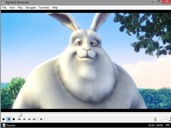171x128 pixels.
Task: Click the fast-forward (increase speed) icon
Action: (29, 119)
